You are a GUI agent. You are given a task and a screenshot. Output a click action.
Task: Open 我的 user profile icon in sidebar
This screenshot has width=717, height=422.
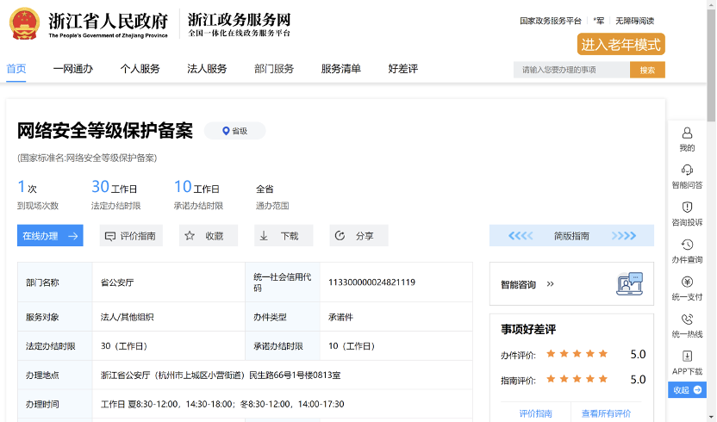point(687,133)
